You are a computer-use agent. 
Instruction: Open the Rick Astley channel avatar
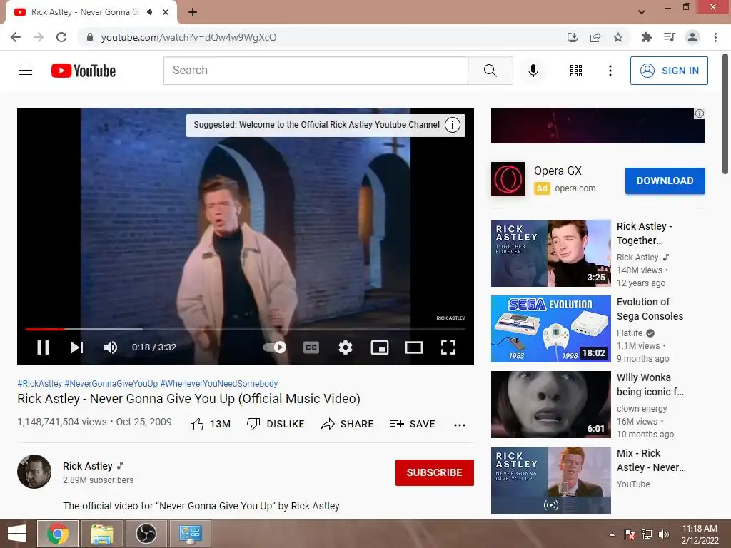tap(34, 472)
